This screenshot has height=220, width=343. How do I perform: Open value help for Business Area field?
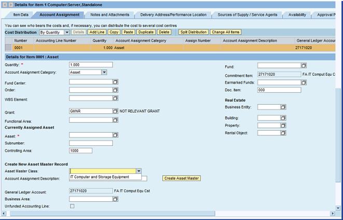point(115,199)
